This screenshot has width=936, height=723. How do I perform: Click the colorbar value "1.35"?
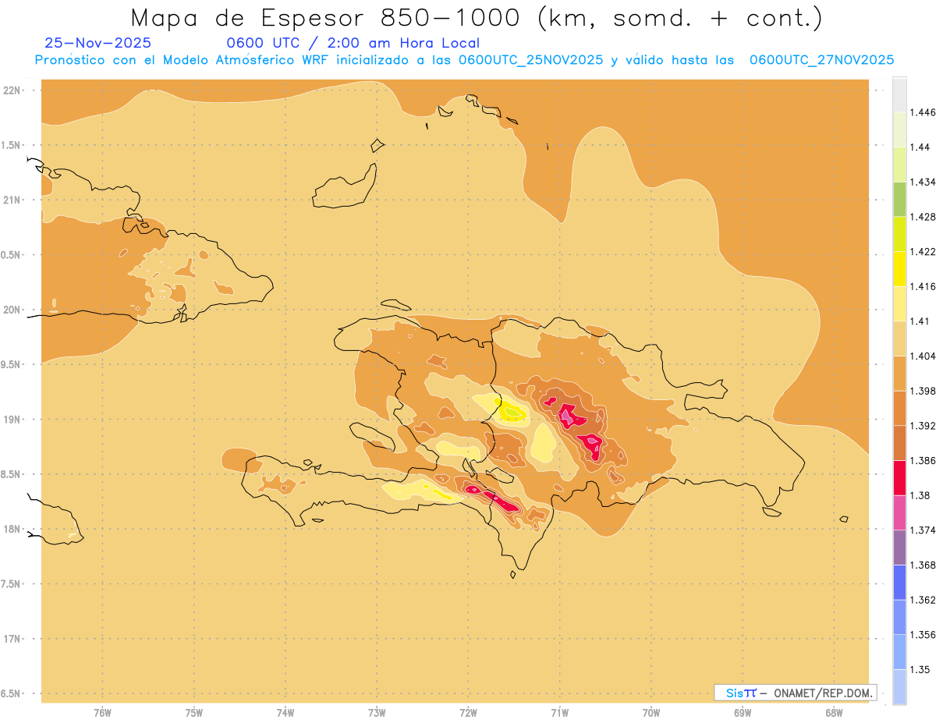point(920,669)
